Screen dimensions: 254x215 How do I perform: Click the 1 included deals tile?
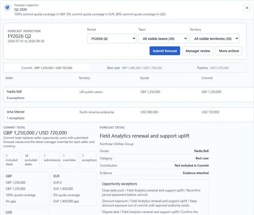12,160
